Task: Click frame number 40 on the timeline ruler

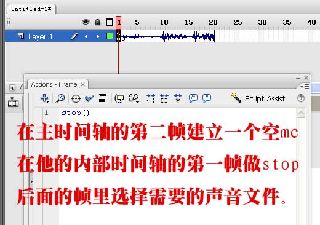Action: [311, 22]
